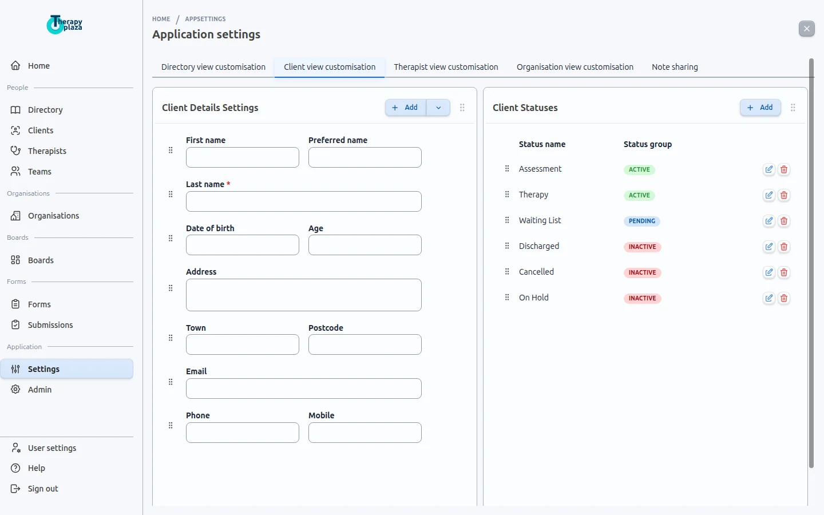Delete the Cancelled status
This screenshot has width=824, height=515.
coord(784,272)
